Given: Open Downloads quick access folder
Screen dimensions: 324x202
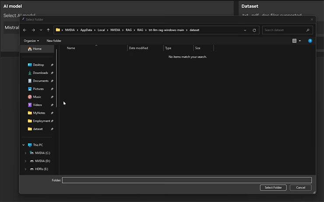Looking at the screenshot, I should [x=40, y=73].
